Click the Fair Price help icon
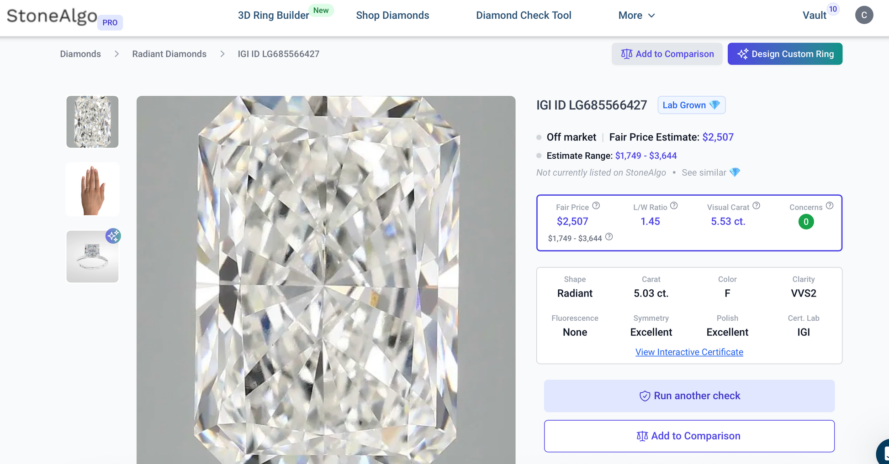 coord(596,206)
